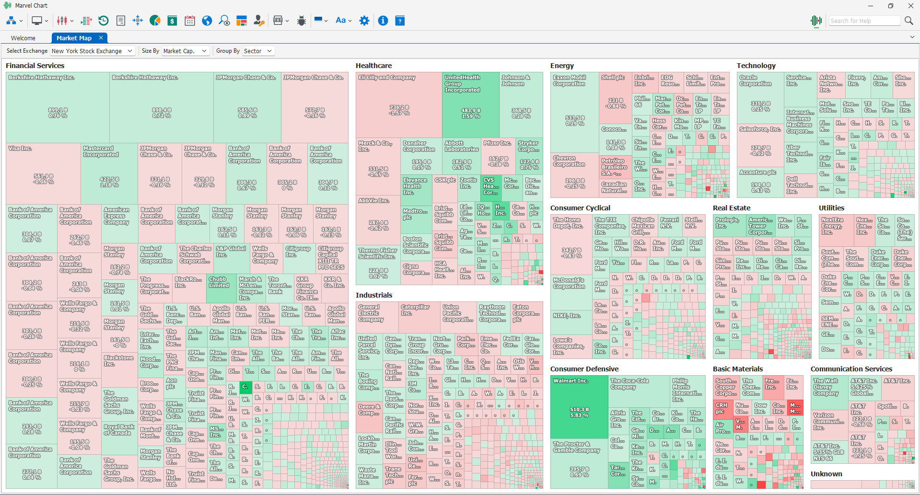Expand the tab list chevron at far right

pos(912,37)
